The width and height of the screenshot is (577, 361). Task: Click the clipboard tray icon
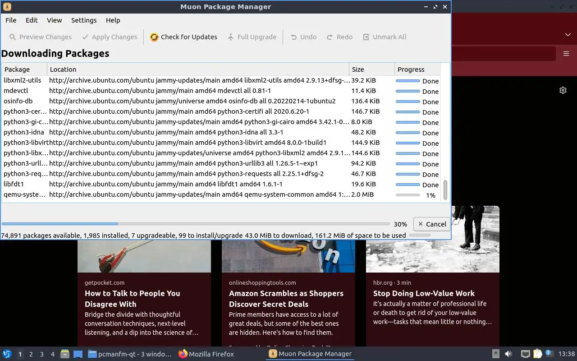click(537, 354)
